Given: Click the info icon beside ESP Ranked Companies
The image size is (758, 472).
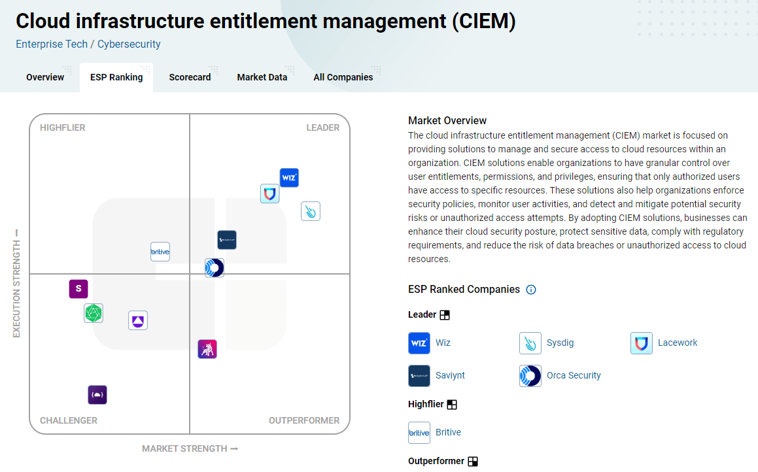Looking at the screenshot, I should point(531,290).
